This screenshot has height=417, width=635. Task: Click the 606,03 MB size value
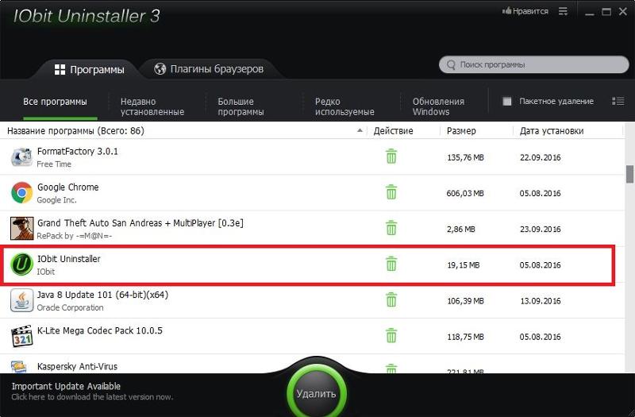[465, 193]
